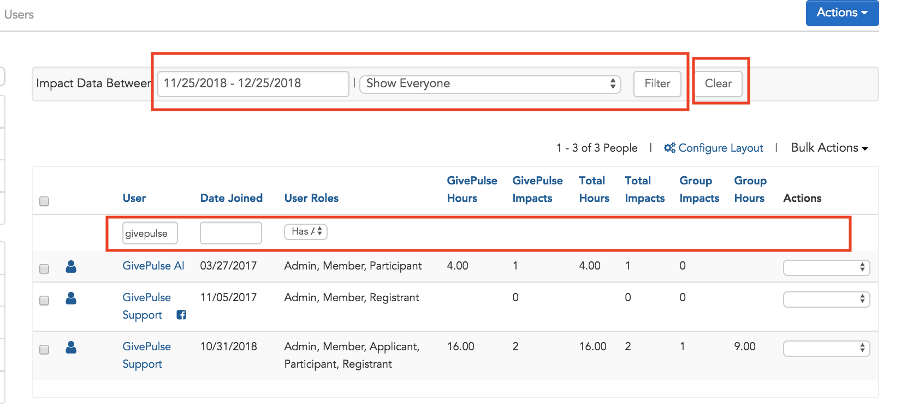The image size is (901, 407).
Task: Click the '1 - 3 of 3 People' count
Action: pyautogui.click(x=597, y=148)
